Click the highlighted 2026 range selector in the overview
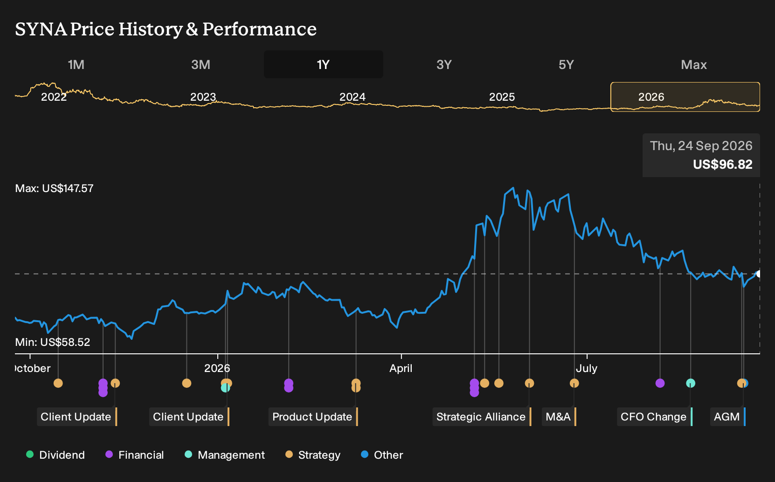The height and width of the screenshot is (482, 775). coord(685,97)
